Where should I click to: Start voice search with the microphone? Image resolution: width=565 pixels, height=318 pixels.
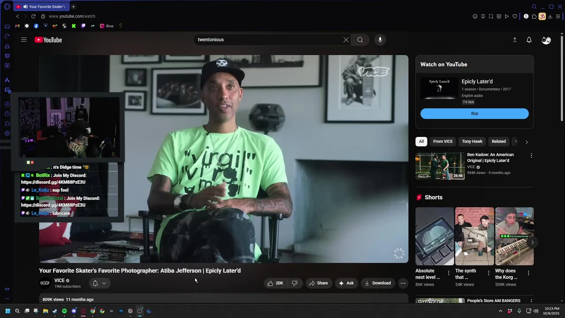click(x=380, y=40)
